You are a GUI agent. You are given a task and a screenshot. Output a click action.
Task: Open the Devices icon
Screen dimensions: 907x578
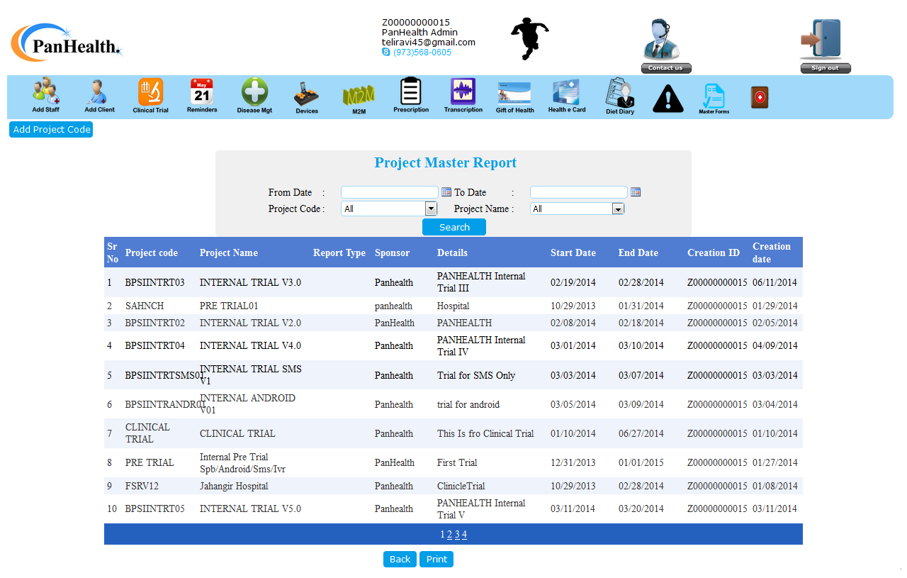(x=306, y=96)
